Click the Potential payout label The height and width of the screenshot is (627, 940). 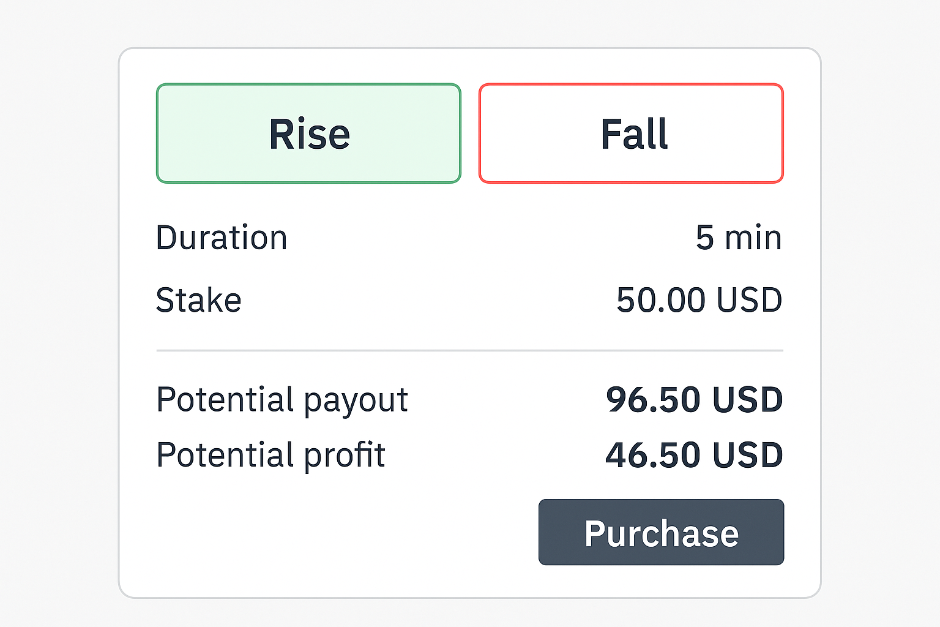[282, 399]
